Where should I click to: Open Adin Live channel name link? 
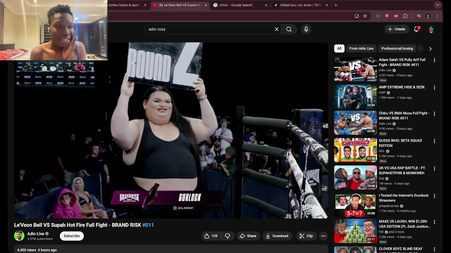(x=36, y=234)
